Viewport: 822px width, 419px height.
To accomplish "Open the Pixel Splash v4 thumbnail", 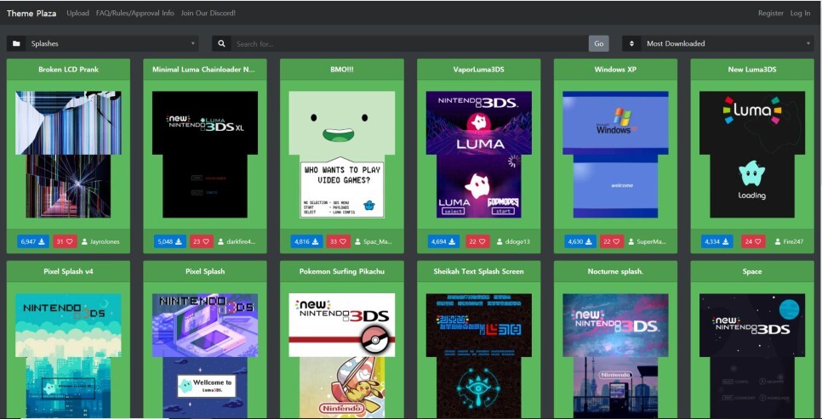I will pyautogui.click(x=68, y=355).
